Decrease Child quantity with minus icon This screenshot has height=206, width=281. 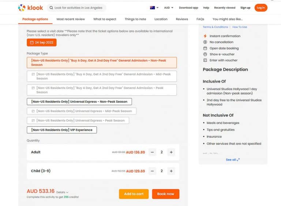[153, 171]
